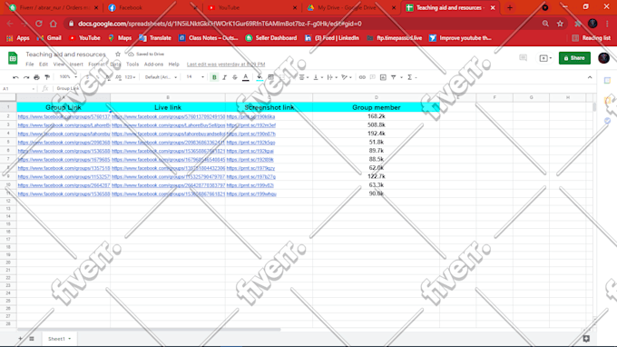Open the comment history

click(523, 58)
